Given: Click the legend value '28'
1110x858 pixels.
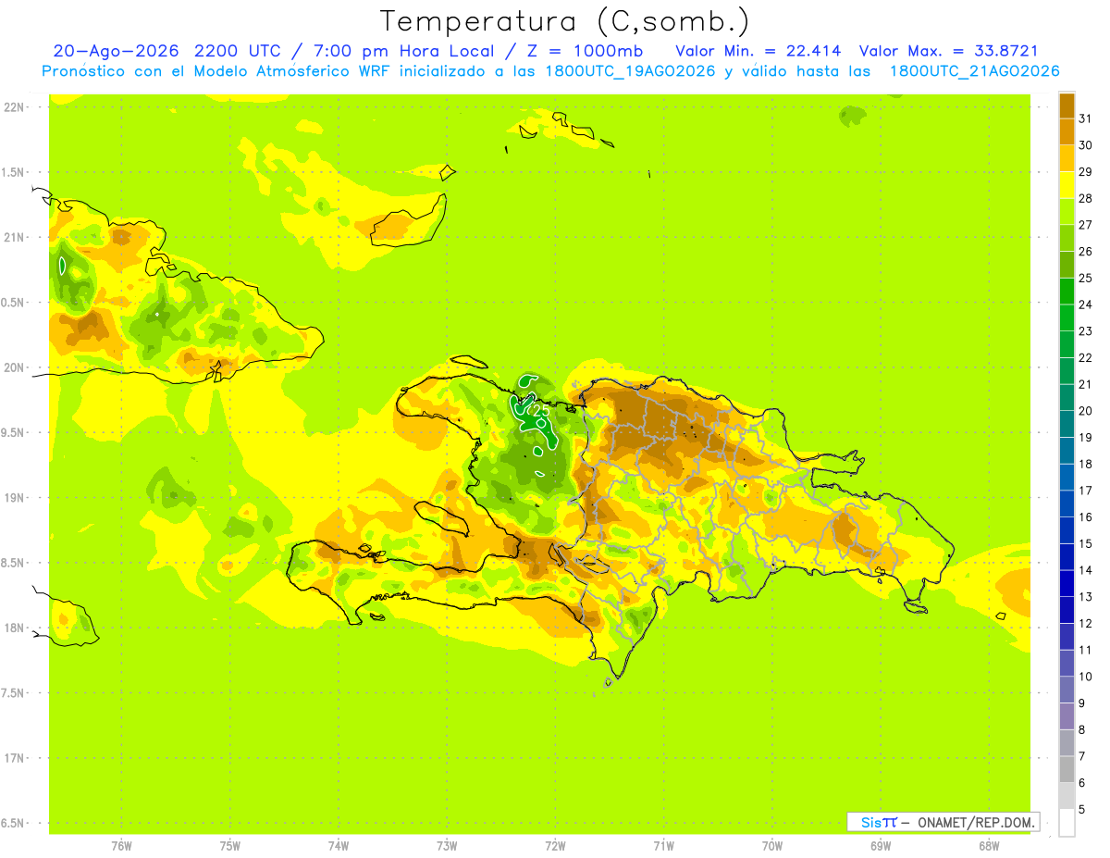Looking at the screenshot, I should [1086, 198].
